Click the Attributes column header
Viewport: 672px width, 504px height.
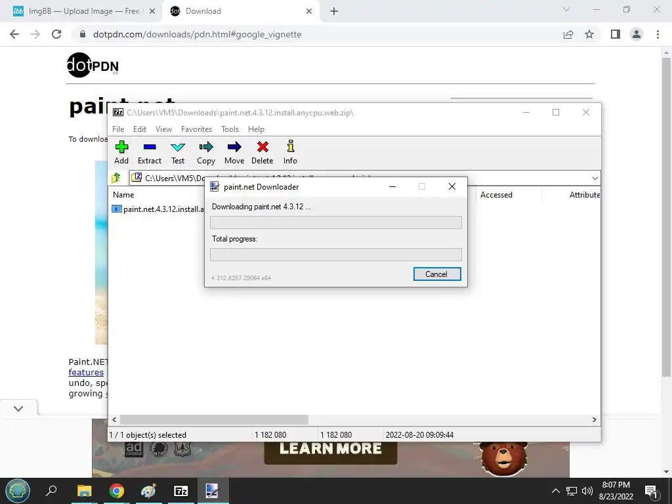[x=584, y=194]
